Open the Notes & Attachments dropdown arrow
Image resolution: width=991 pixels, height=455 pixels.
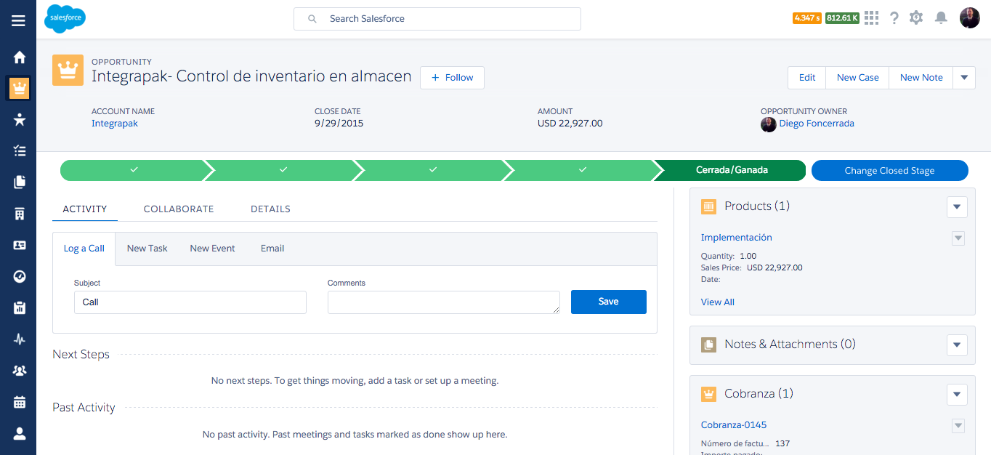pos(957,345)
